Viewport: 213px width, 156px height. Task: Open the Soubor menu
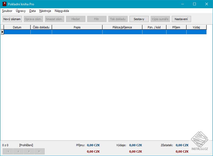point(7,11)
